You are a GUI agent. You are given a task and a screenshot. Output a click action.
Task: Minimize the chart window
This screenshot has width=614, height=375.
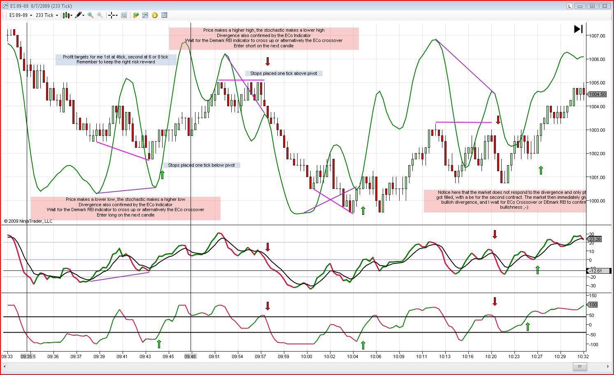click(581, 6)
